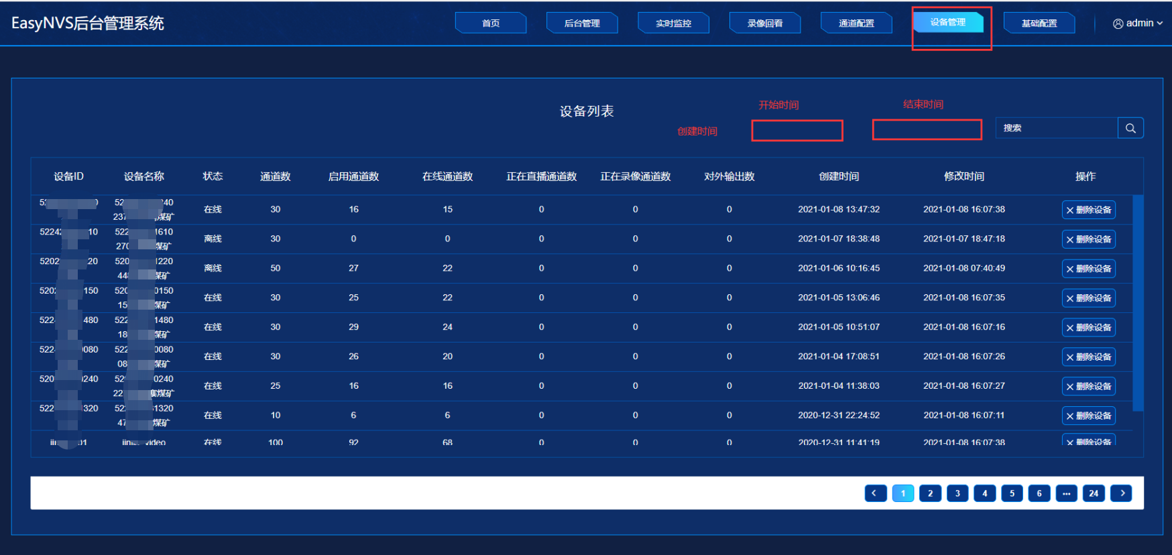Click 离线 status for device created 2021-01-06

click(213, 268)
